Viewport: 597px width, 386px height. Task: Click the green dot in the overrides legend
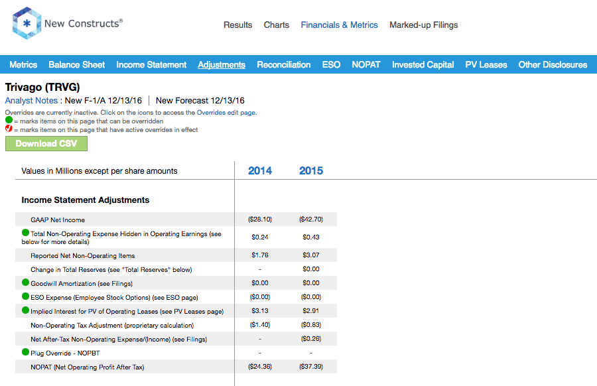[x=9, y=120]
